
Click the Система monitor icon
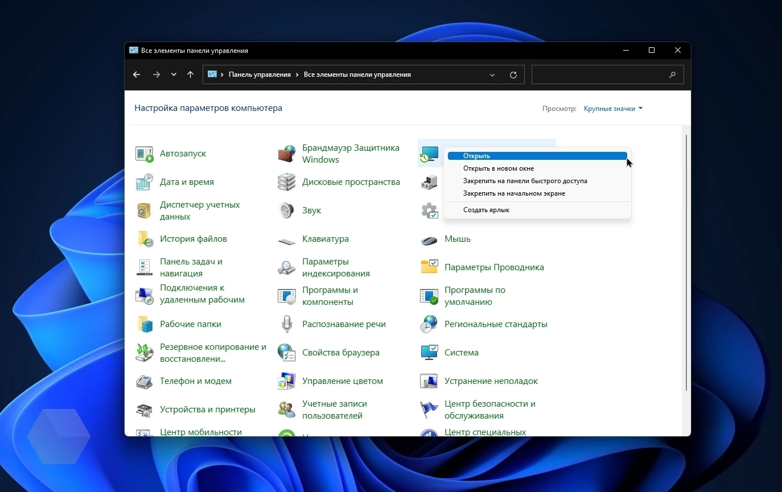coord(429,352)
